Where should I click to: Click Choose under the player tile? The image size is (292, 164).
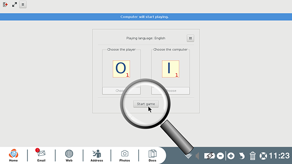pyautogui.click(x=121, y=91)
